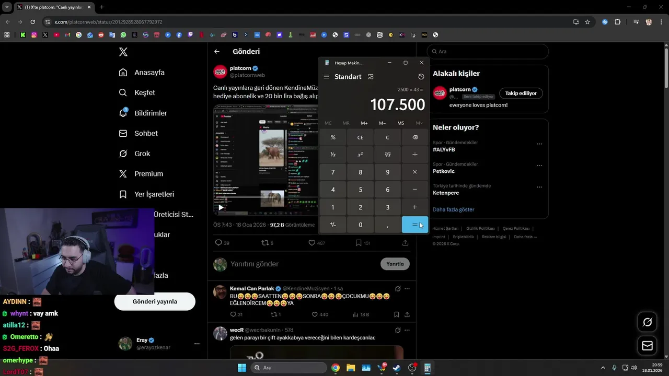Click the Gönderi yayınla button
669x376 pixels.
tap(155, 301)
